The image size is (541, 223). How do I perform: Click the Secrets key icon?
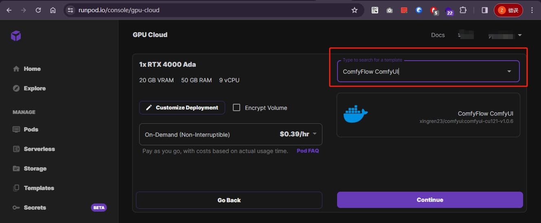(x=16, y=208)
